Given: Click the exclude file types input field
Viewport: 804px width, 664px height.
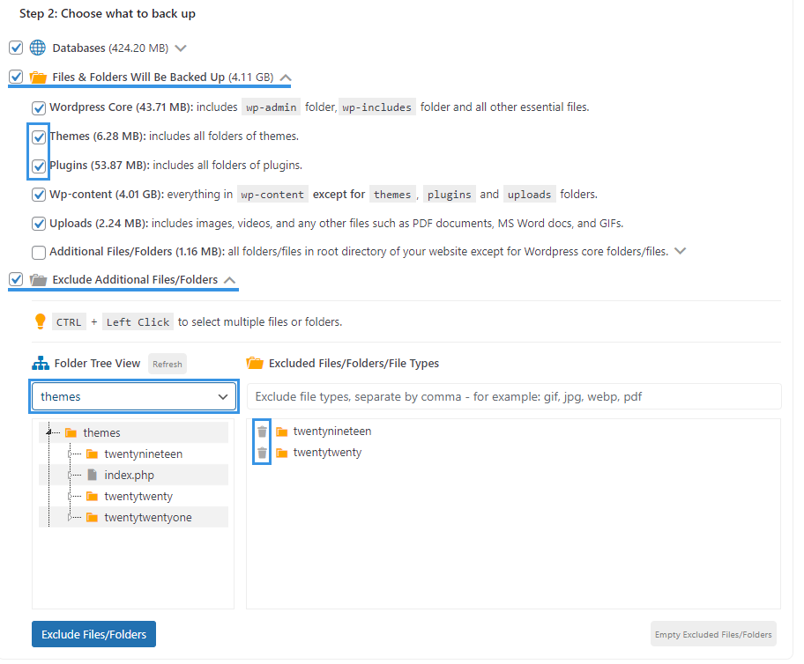Looking at the screenshot, I should tap(514, 396).
